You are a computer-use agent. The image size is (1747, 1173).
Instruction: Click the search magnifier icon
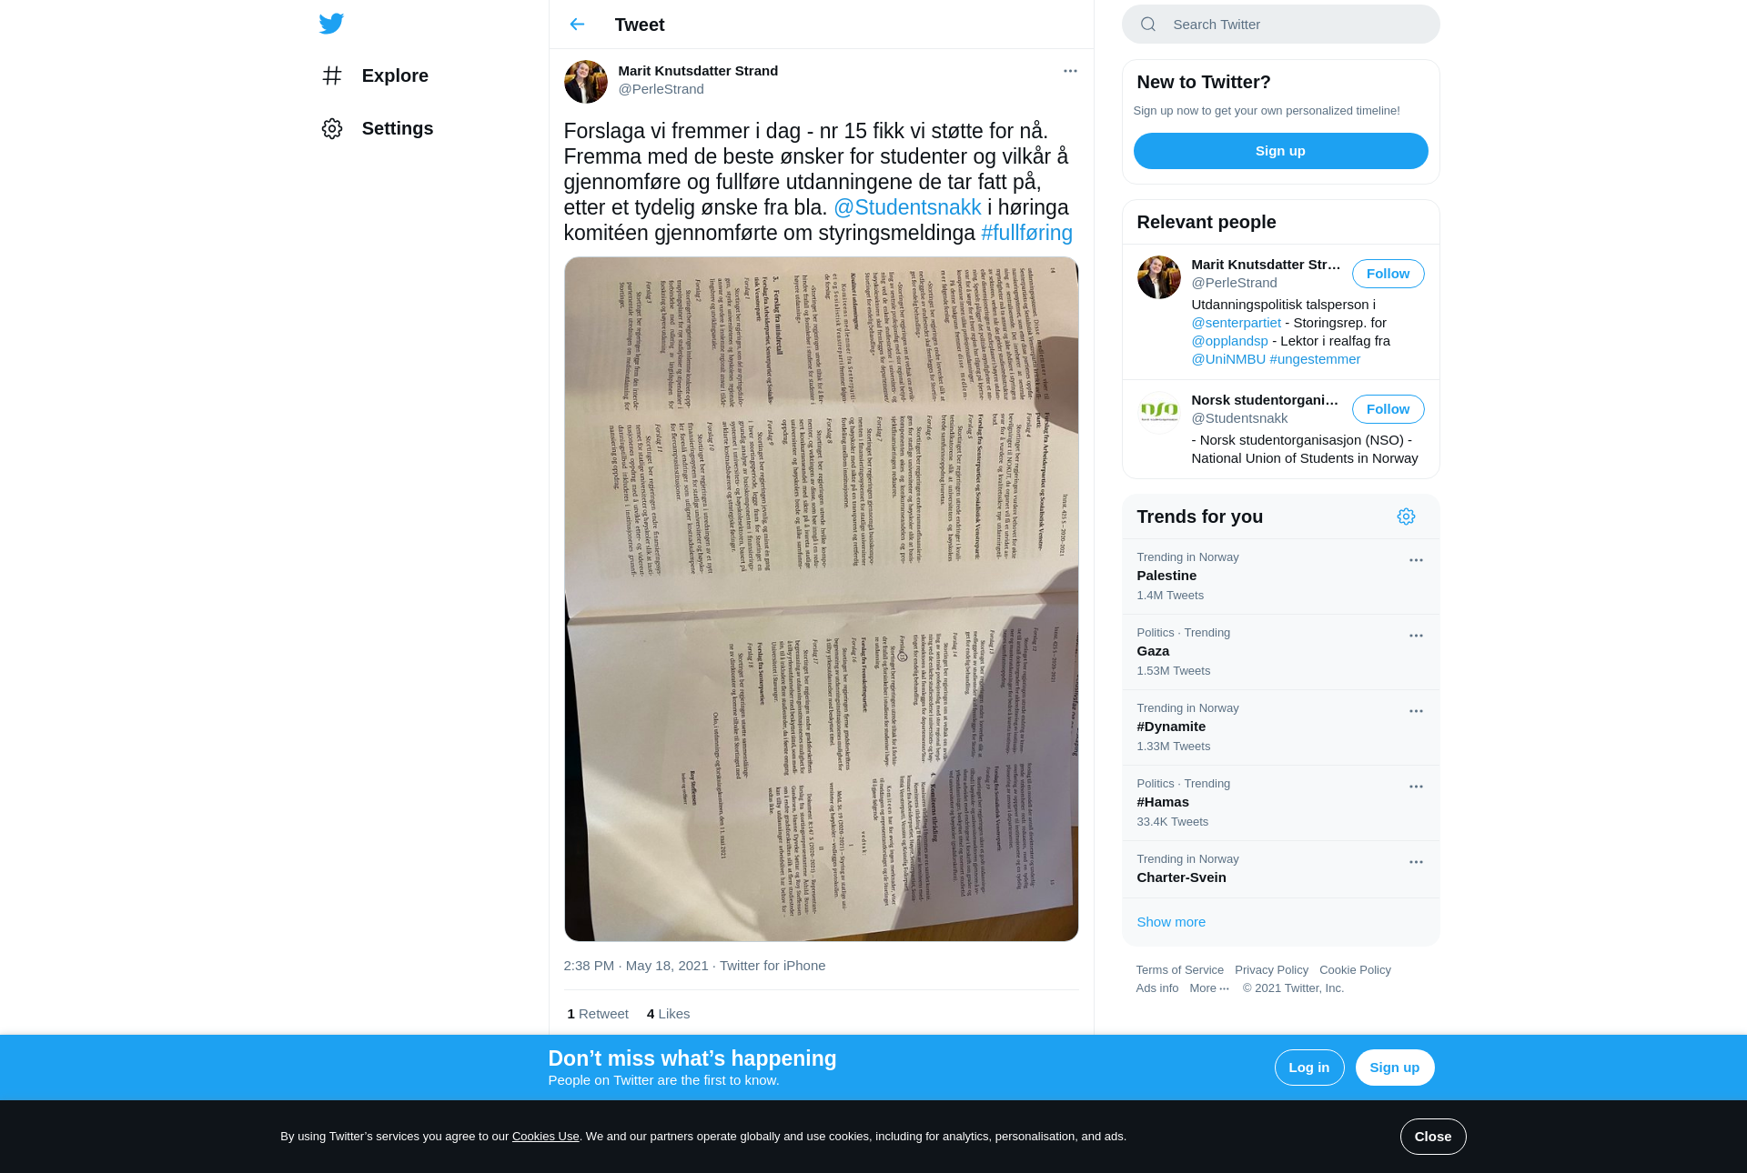point(1148,25)
